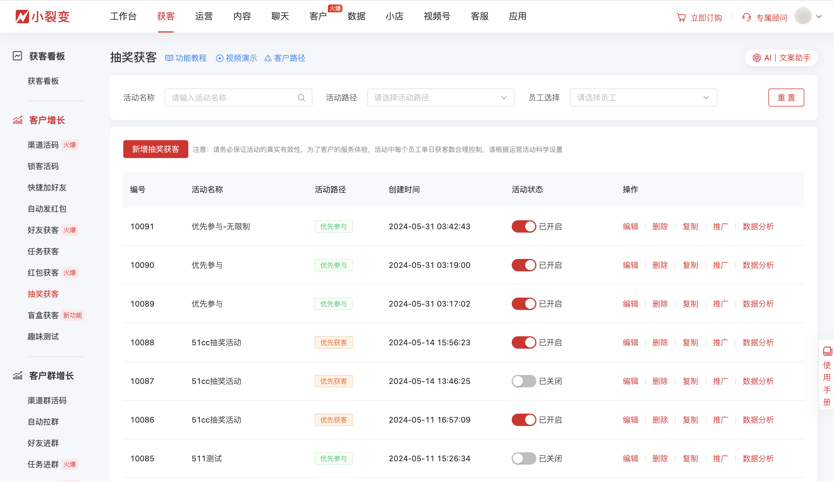Image resolution: width=834 pixels, height=482 pixels.
Task: Open the AI 文案助手 assistant
Action: coord(781,58)
